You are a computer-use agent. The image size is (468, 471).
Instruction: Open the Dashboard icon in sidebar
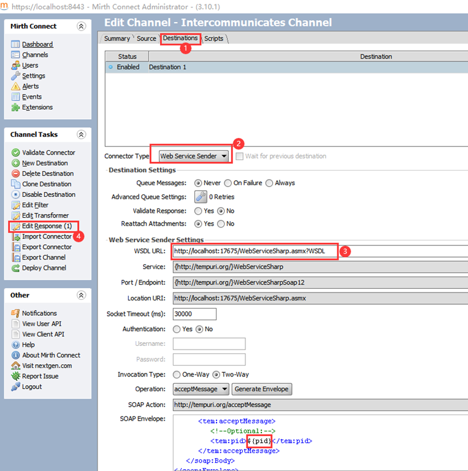pyautogui.click(x=15, y=44)
